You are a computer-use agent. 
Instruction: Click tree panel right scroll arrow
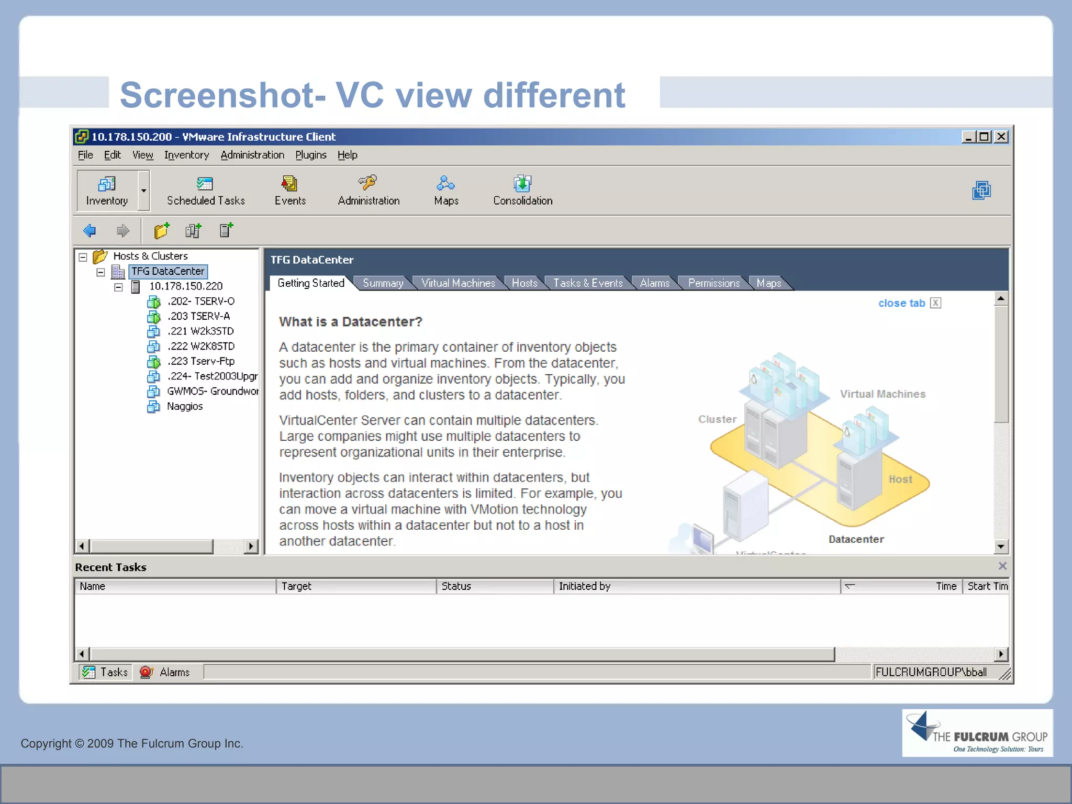pos(251,546)
